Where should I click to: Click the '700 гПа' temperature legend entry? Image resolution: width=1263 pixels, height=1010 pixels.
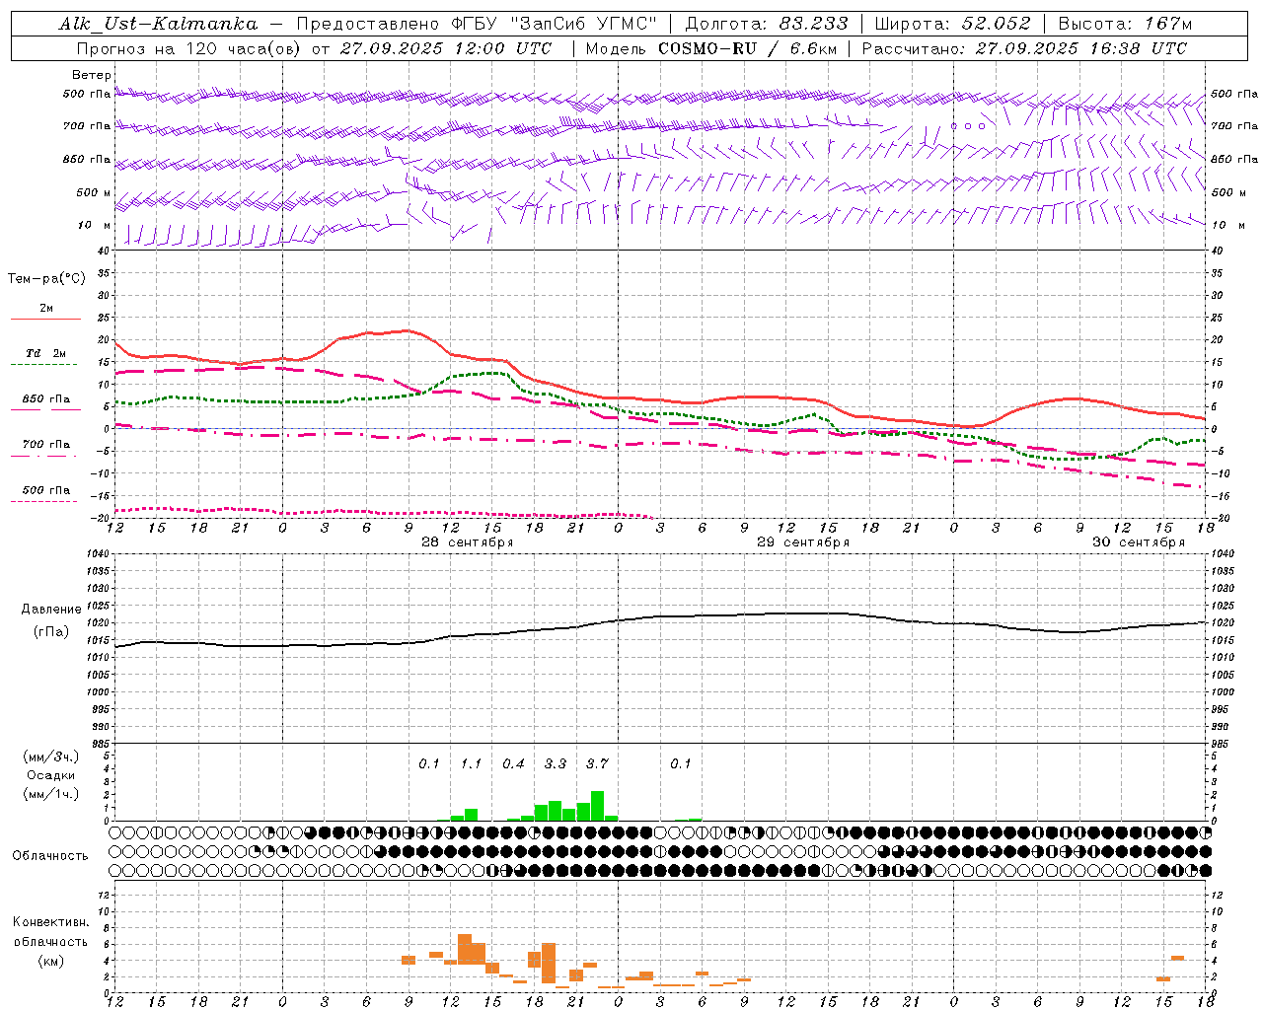click(46, 445)
